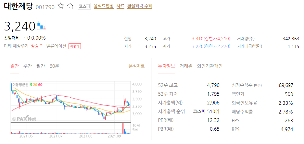Click the 배당수익률 value 2.78%
The height and width of the screenshot is (144, 304).
286,112
